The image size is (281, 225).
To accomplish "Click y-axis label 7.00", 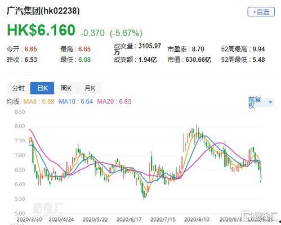I will (x=20, y=155).
